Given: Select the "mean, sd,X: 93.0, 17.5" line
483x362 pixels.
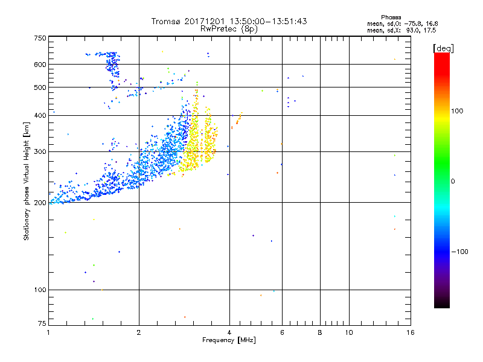Looking at the screenshot, I should 401,30.
